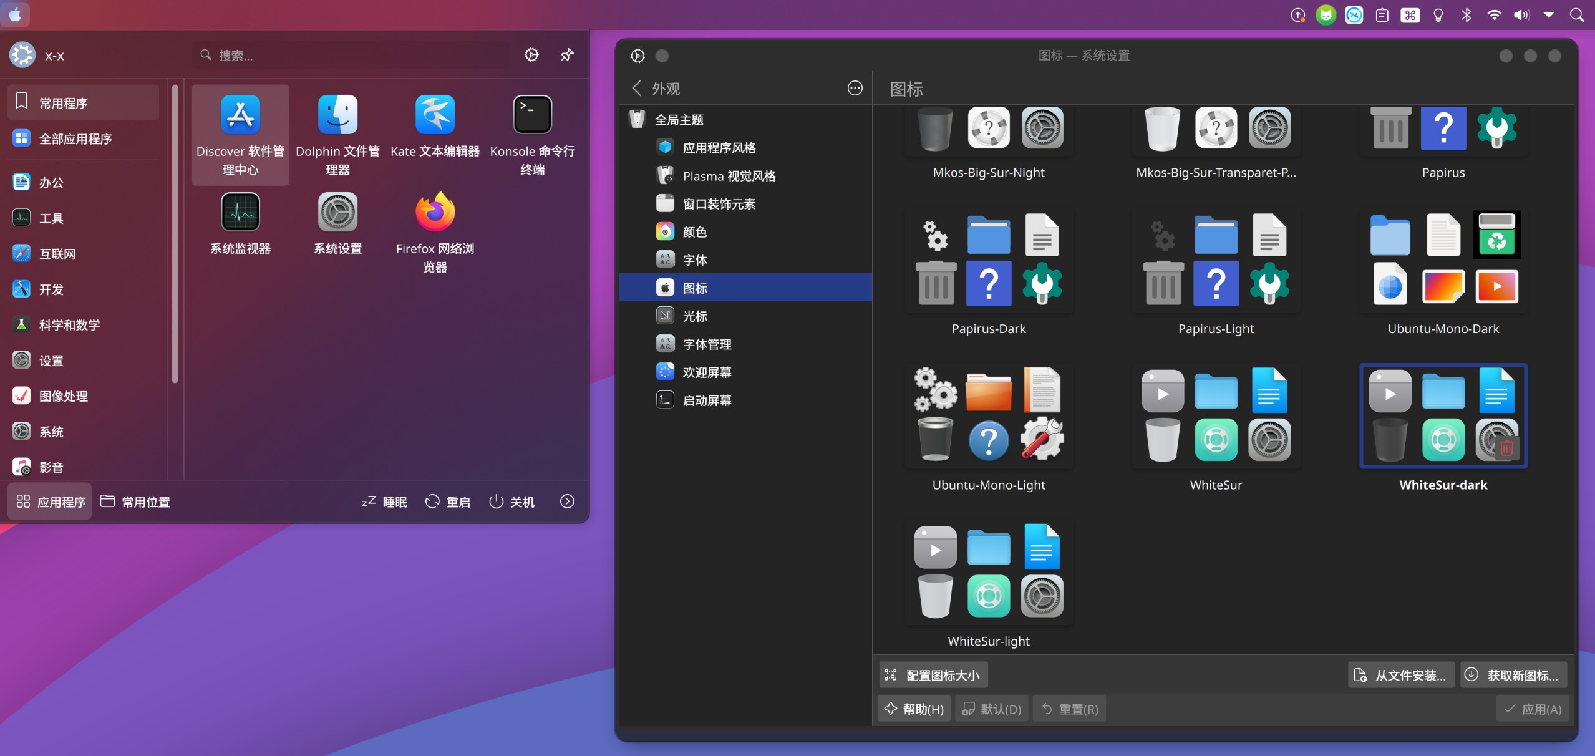Launch Firefox web browser
The width and height of the screenshot is (1595, 756).
pyautogui.click(x=435, y=232)
